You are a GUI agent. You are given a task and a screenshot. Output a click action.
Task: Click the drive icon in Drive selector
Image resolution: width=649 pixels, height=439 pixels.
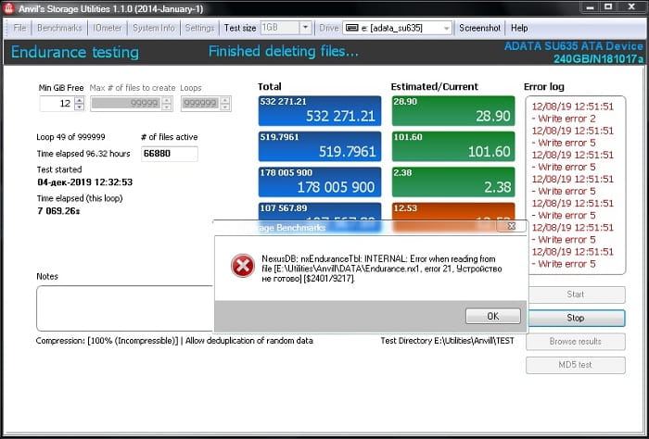click(351, 28)
